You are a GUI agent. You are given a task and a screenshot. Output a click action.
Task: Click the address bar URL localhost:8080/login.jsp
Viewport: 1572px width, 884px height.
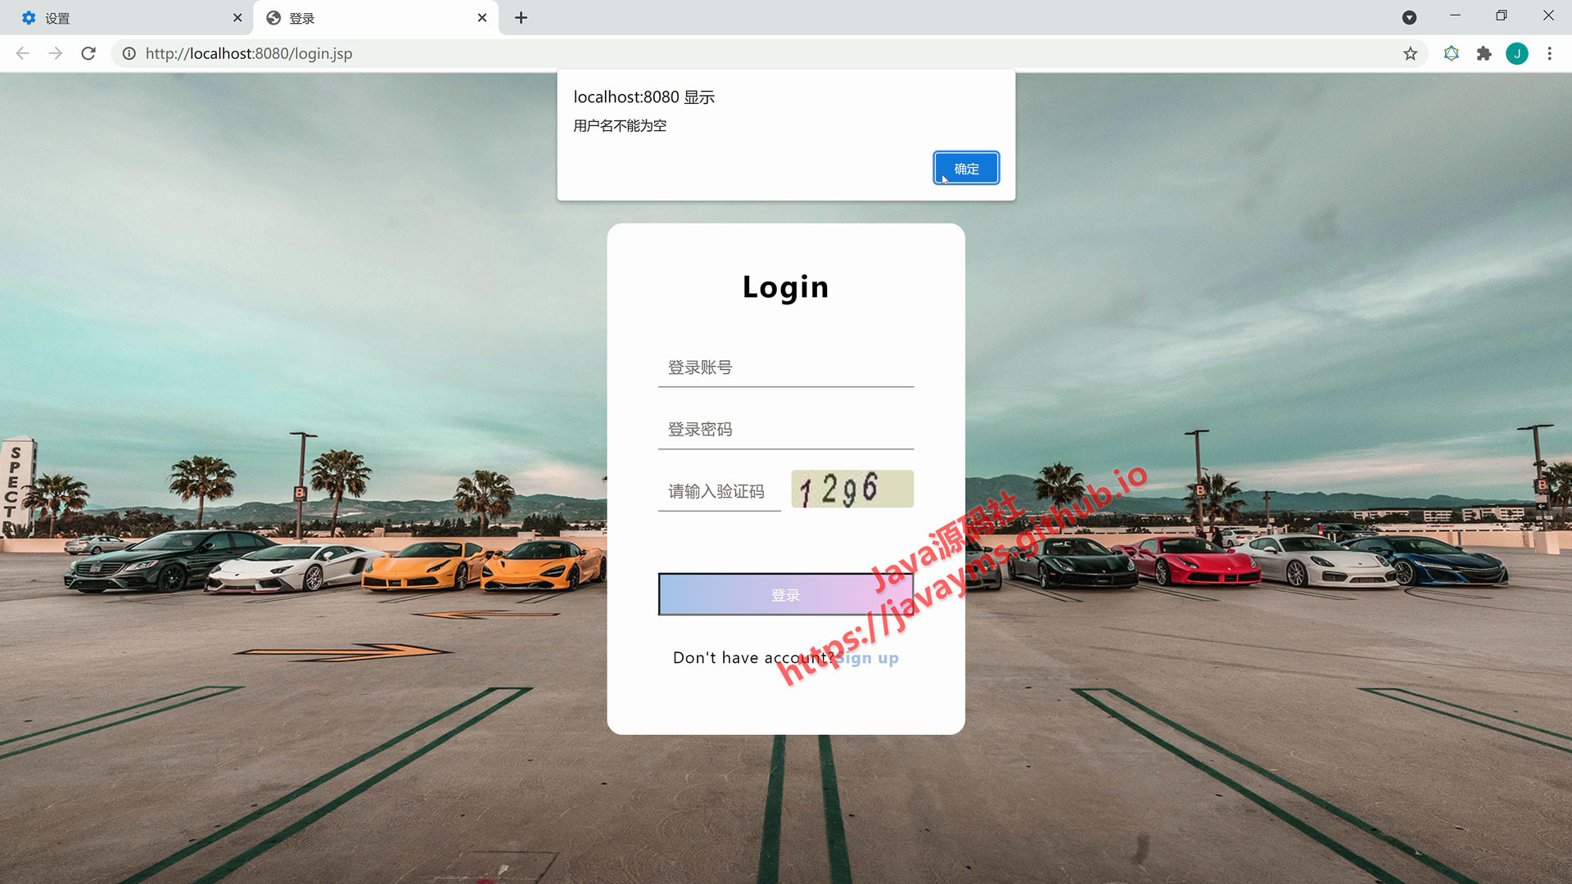tap(249, 53)
